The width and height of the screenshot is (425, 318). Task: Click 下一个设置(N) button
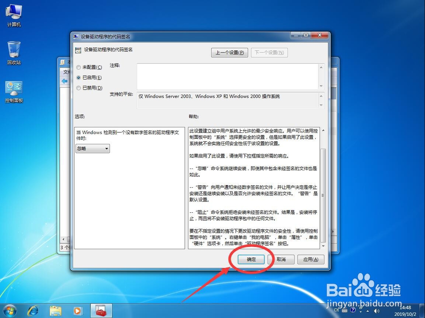(269, 53)
